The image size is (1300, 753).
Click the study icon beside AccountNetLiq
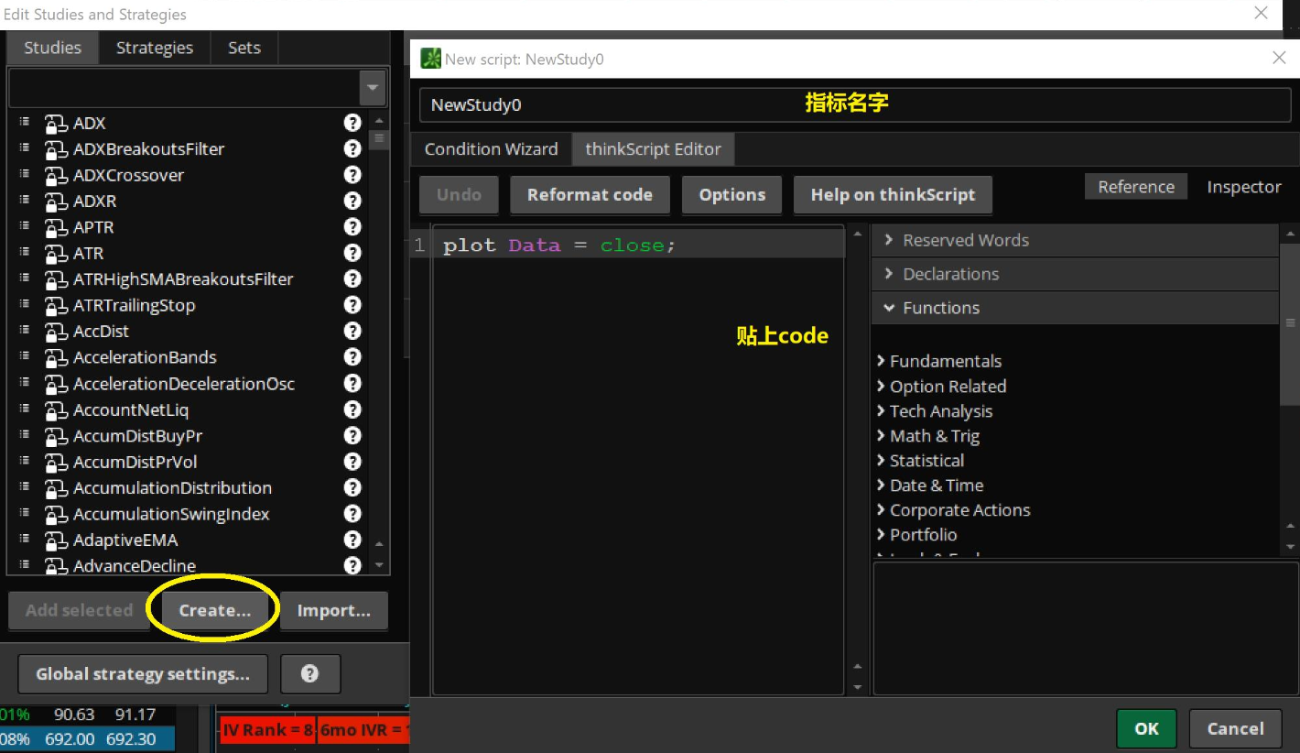[x=57, y=409]
